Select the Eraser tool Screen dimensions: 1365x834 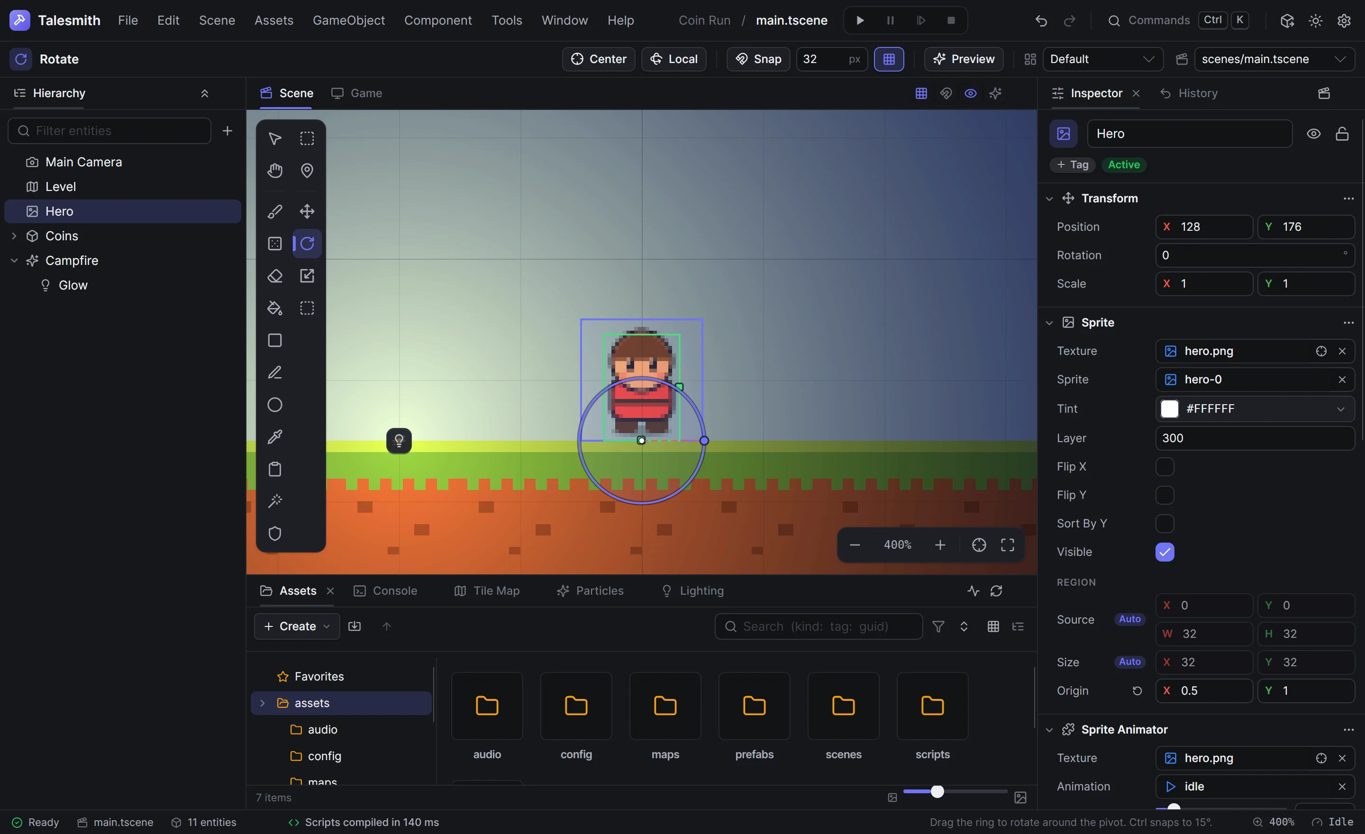coord(275,276)
